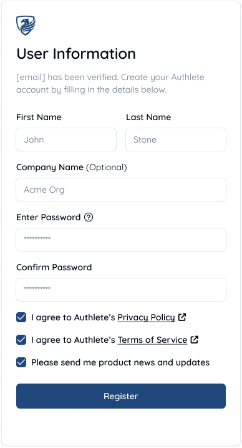
Task: Select the Confirm Password field
Action: point(121,290)
